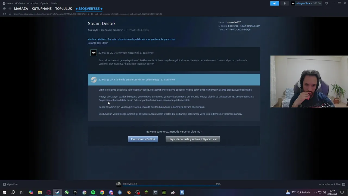Open the Yardım menu
348x196 pixels.
click(x=55, y=4)
